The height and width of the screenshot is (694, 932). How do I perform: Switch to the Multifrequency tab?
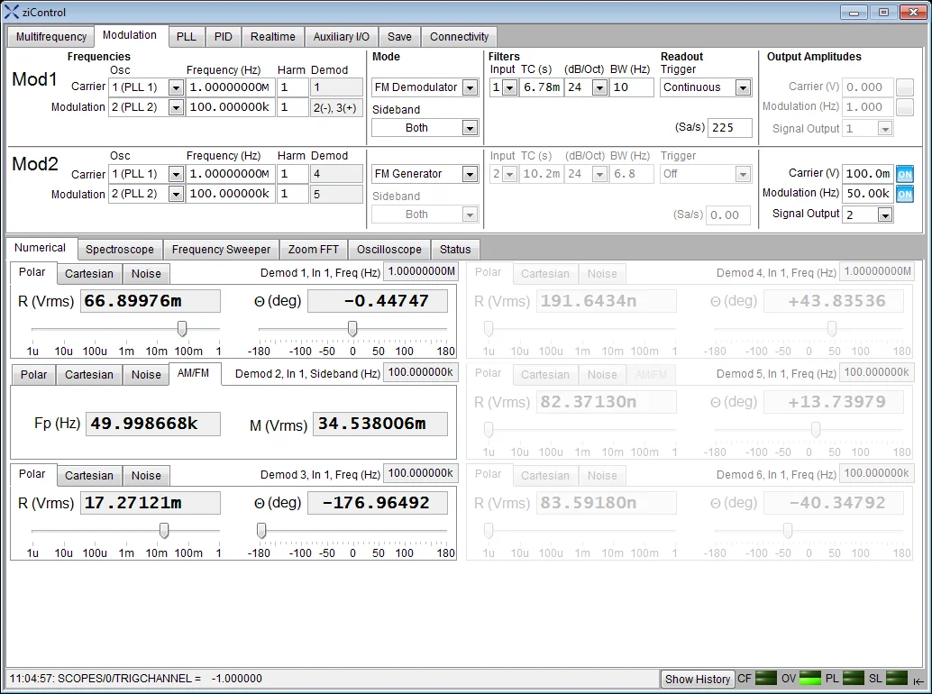(x=51, y=37)
